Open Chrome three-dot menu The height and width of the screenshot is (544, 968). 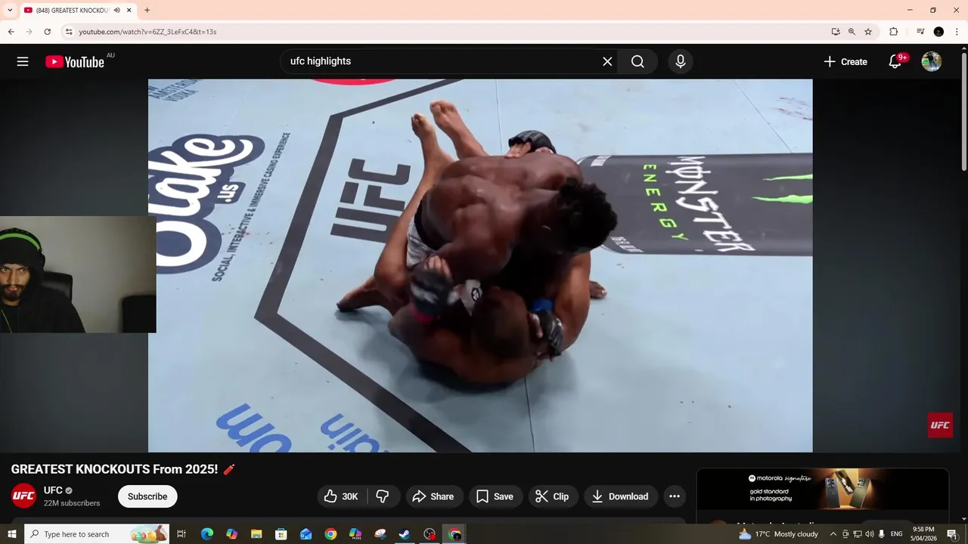pos(957,32)
